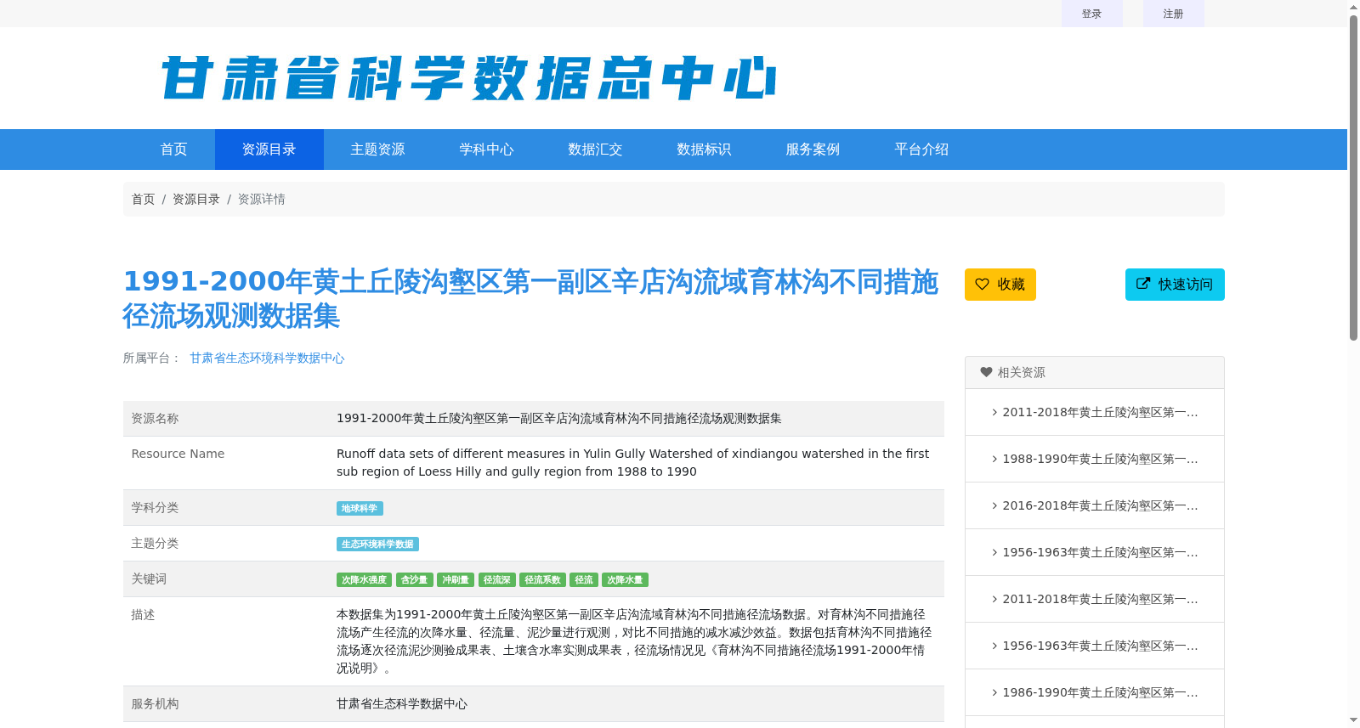The height and width of the screenshot is (728, 1360).
Task: Click the Resource Name label
Action: [x=178, y=454]
